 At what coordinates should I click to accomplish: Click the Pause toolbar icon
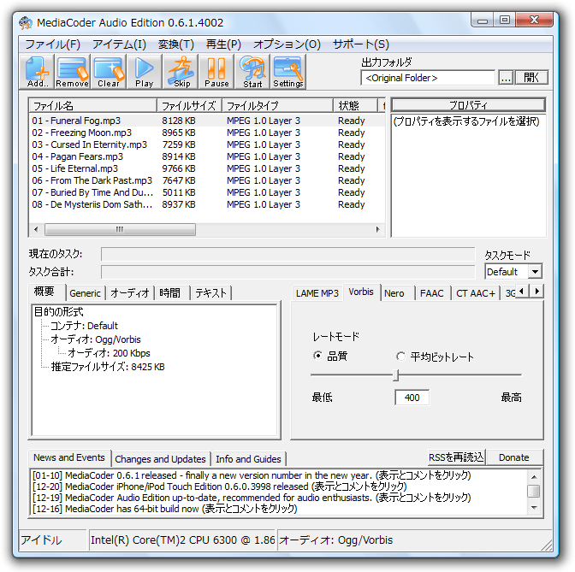tap(216, 72)
